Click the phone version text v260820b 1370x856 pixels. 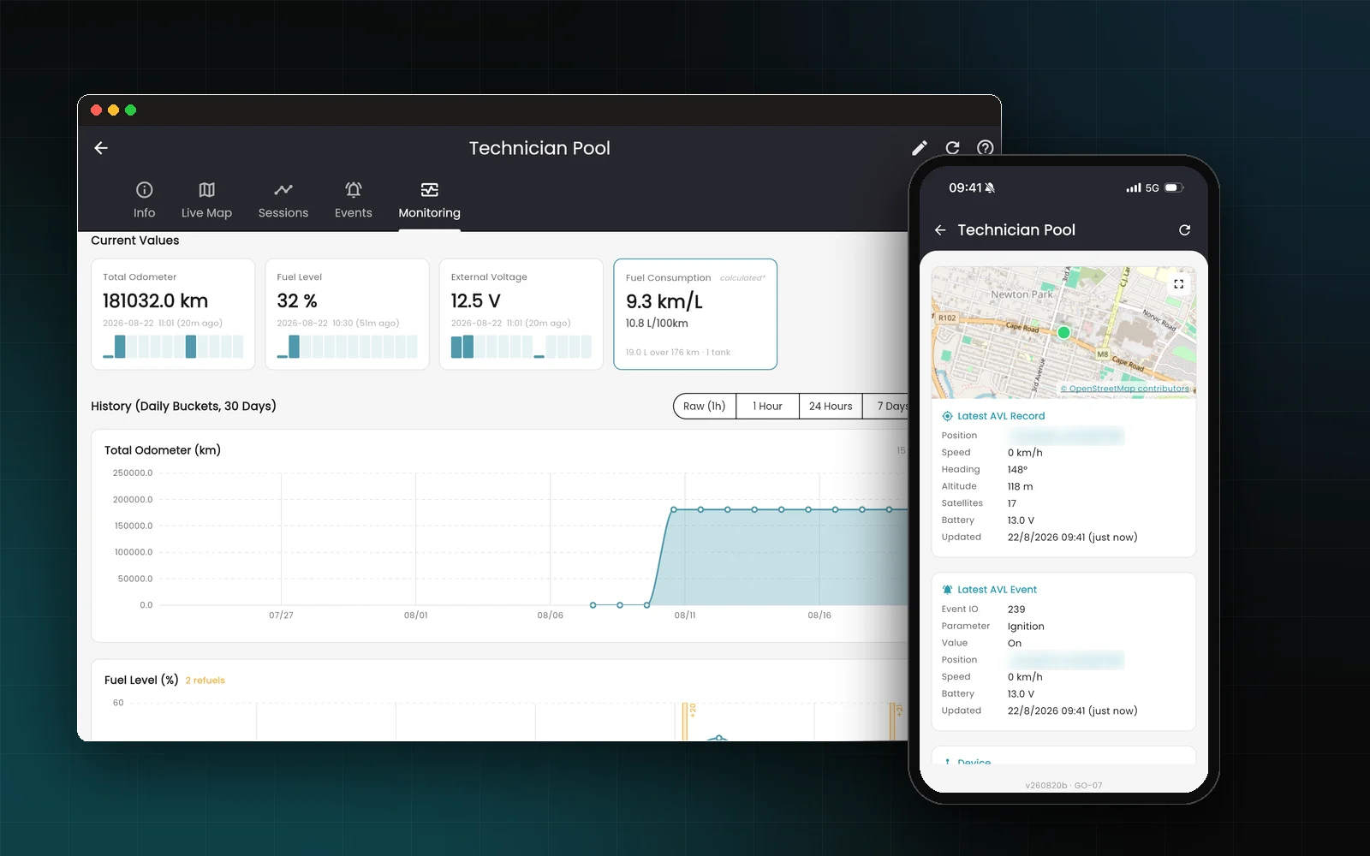(1046, 786)
